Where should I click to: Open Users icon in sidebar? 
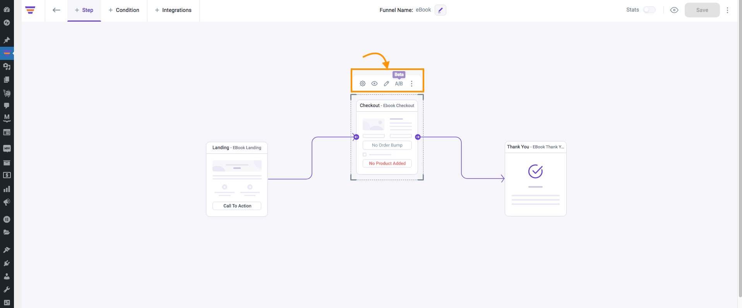coord(7,276)
